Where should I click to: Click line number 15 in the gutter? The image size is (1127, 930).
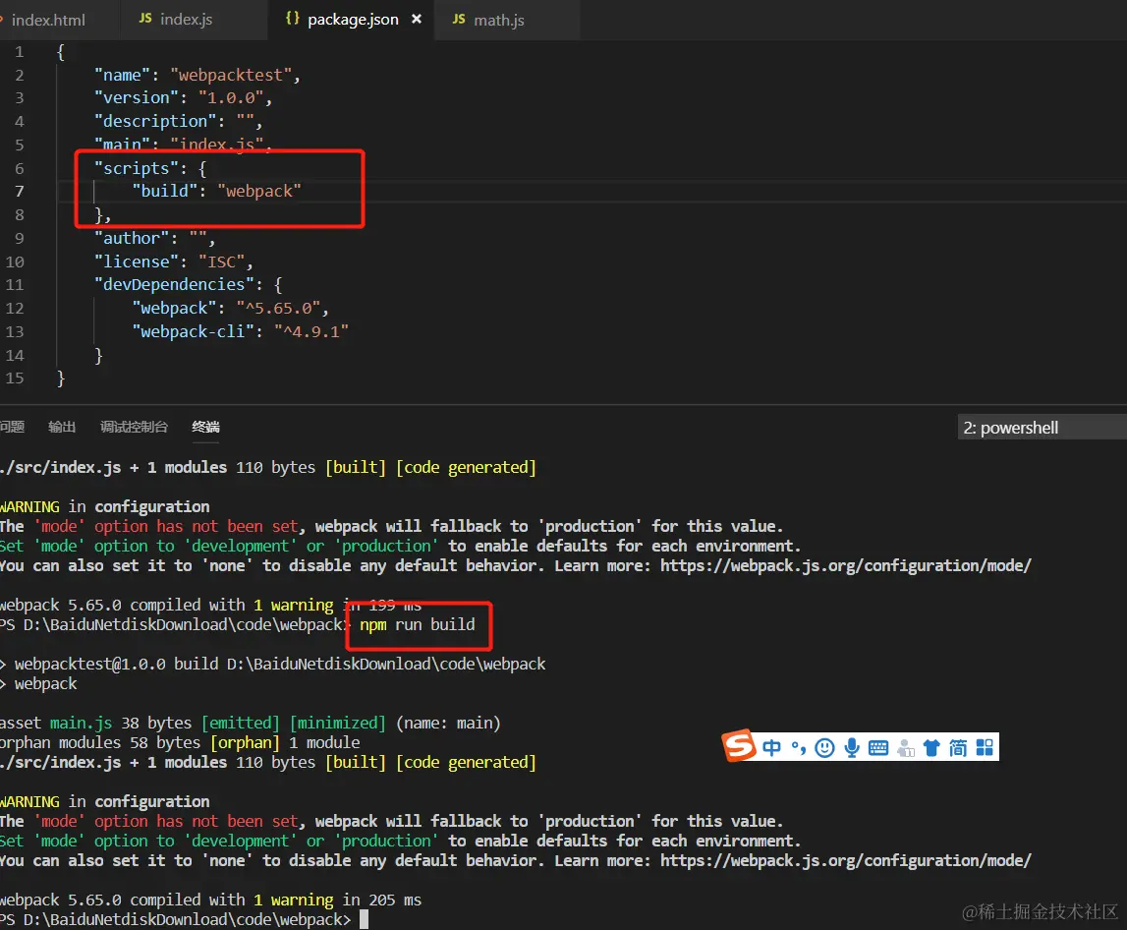[x=15, y=378]
